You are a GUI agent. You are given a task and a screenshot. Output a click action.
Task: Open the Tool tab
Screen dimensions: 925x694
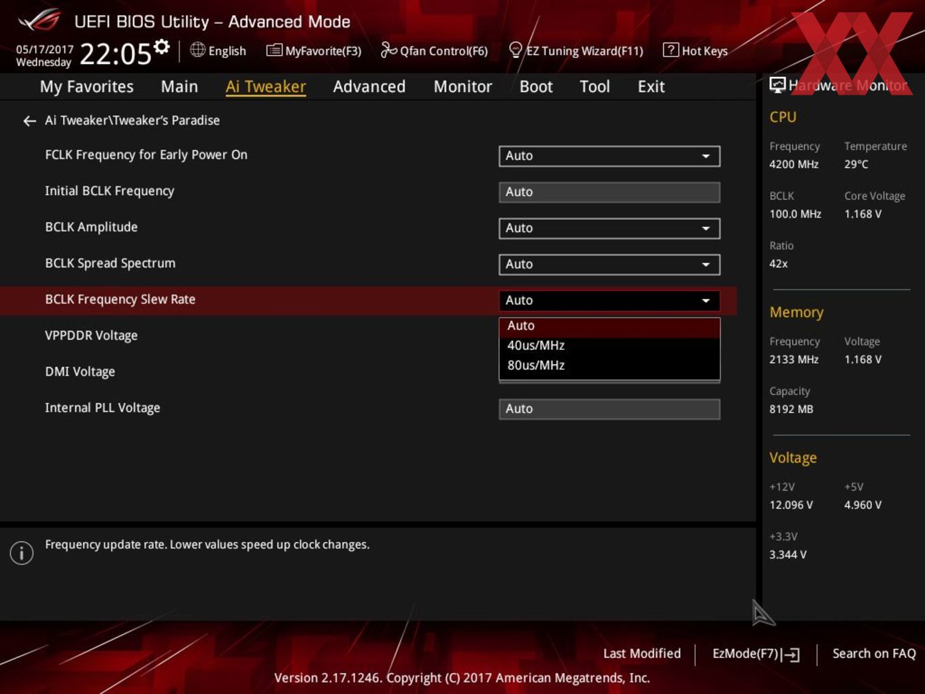pyautogui.click(x=594, y=86)
